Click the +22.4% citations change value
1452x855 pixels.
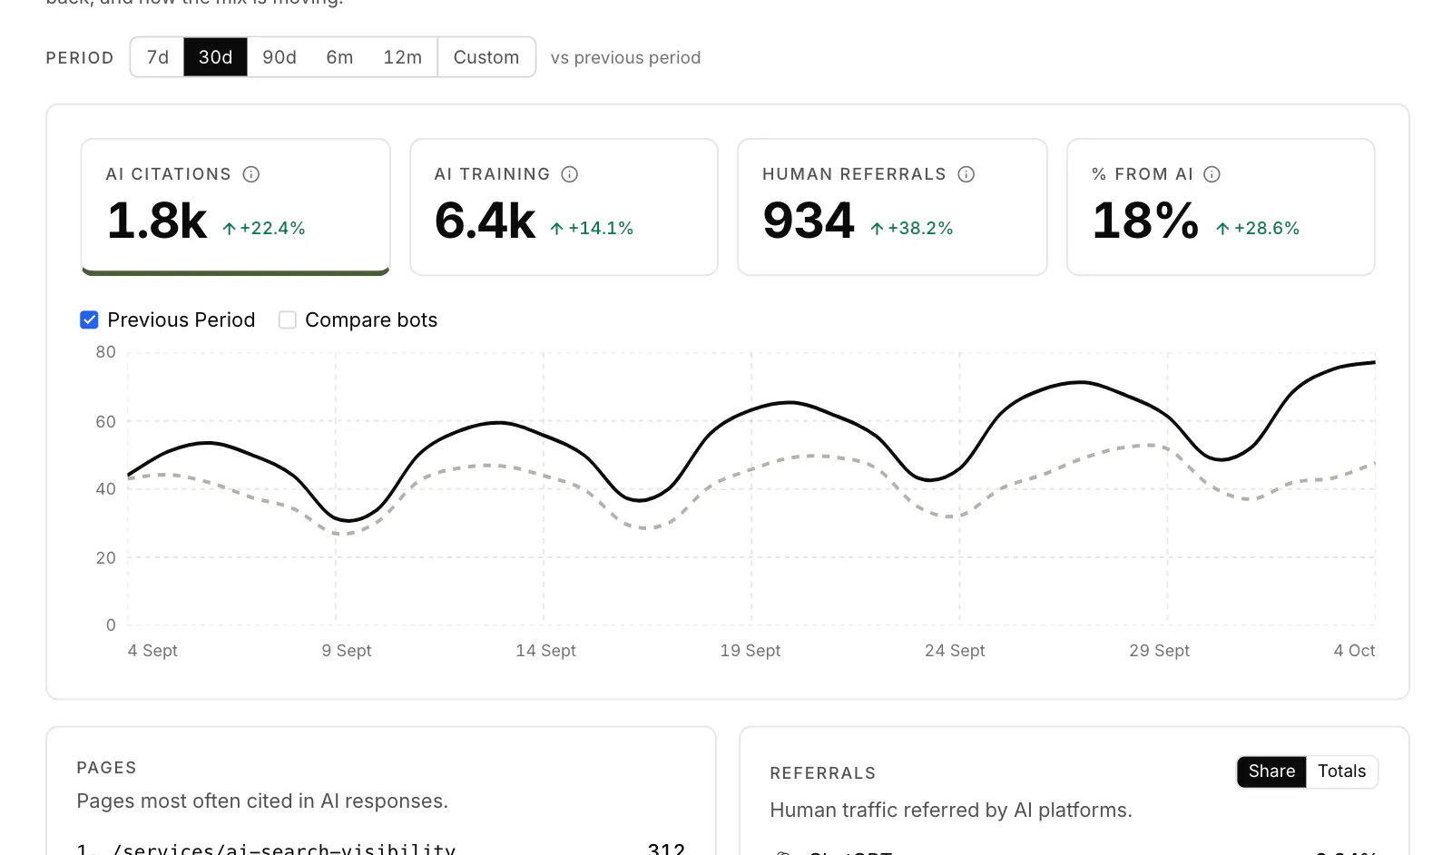(264, 229)
